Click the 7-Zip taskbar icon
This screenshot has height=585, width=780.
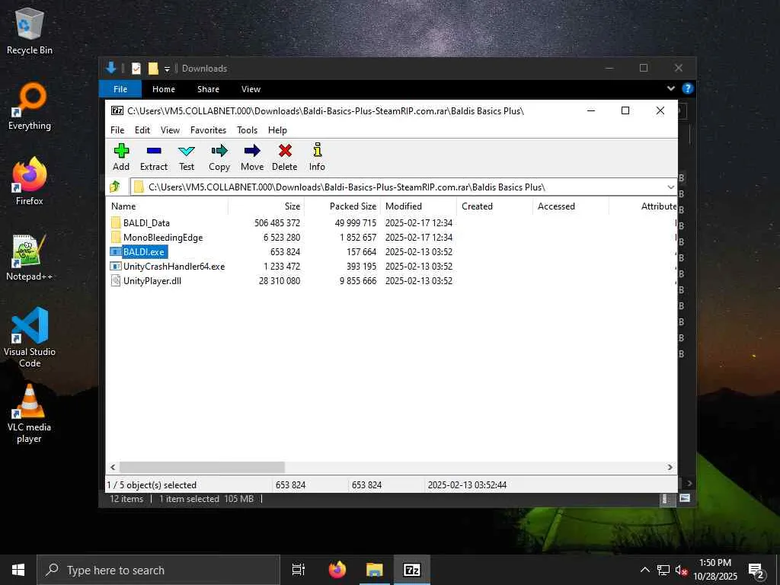pos(412,570)
